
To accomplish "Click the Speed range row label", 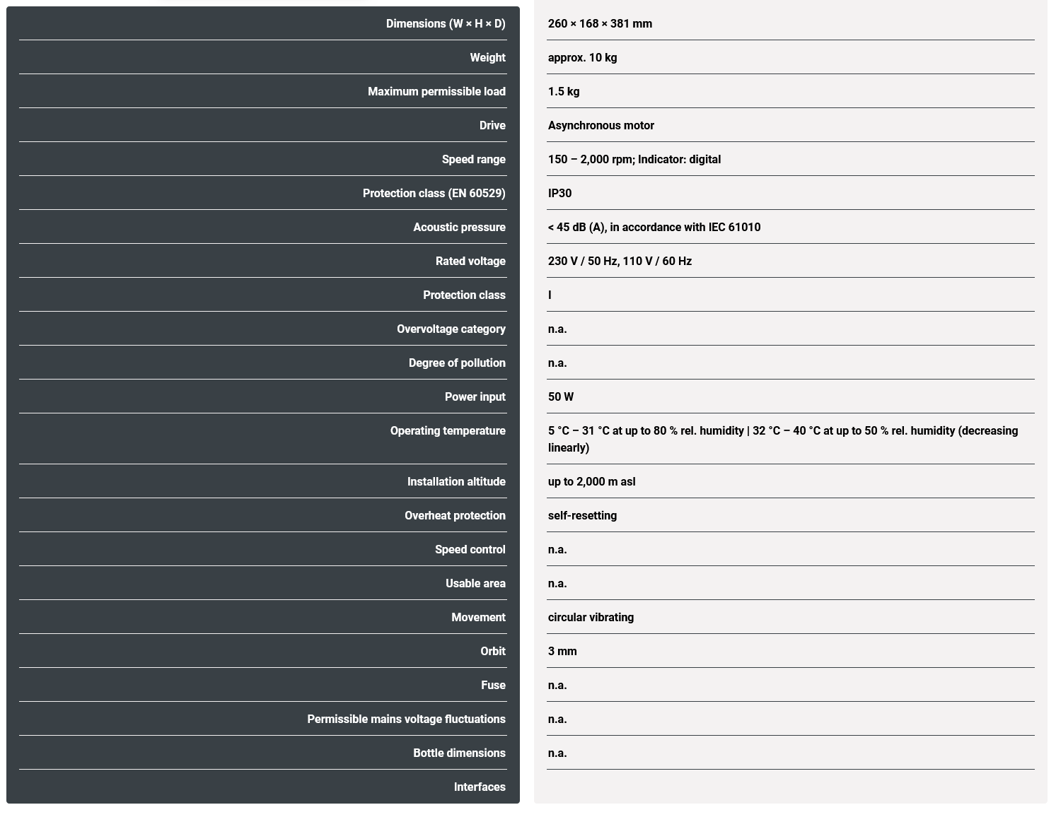I will [473, 160].
